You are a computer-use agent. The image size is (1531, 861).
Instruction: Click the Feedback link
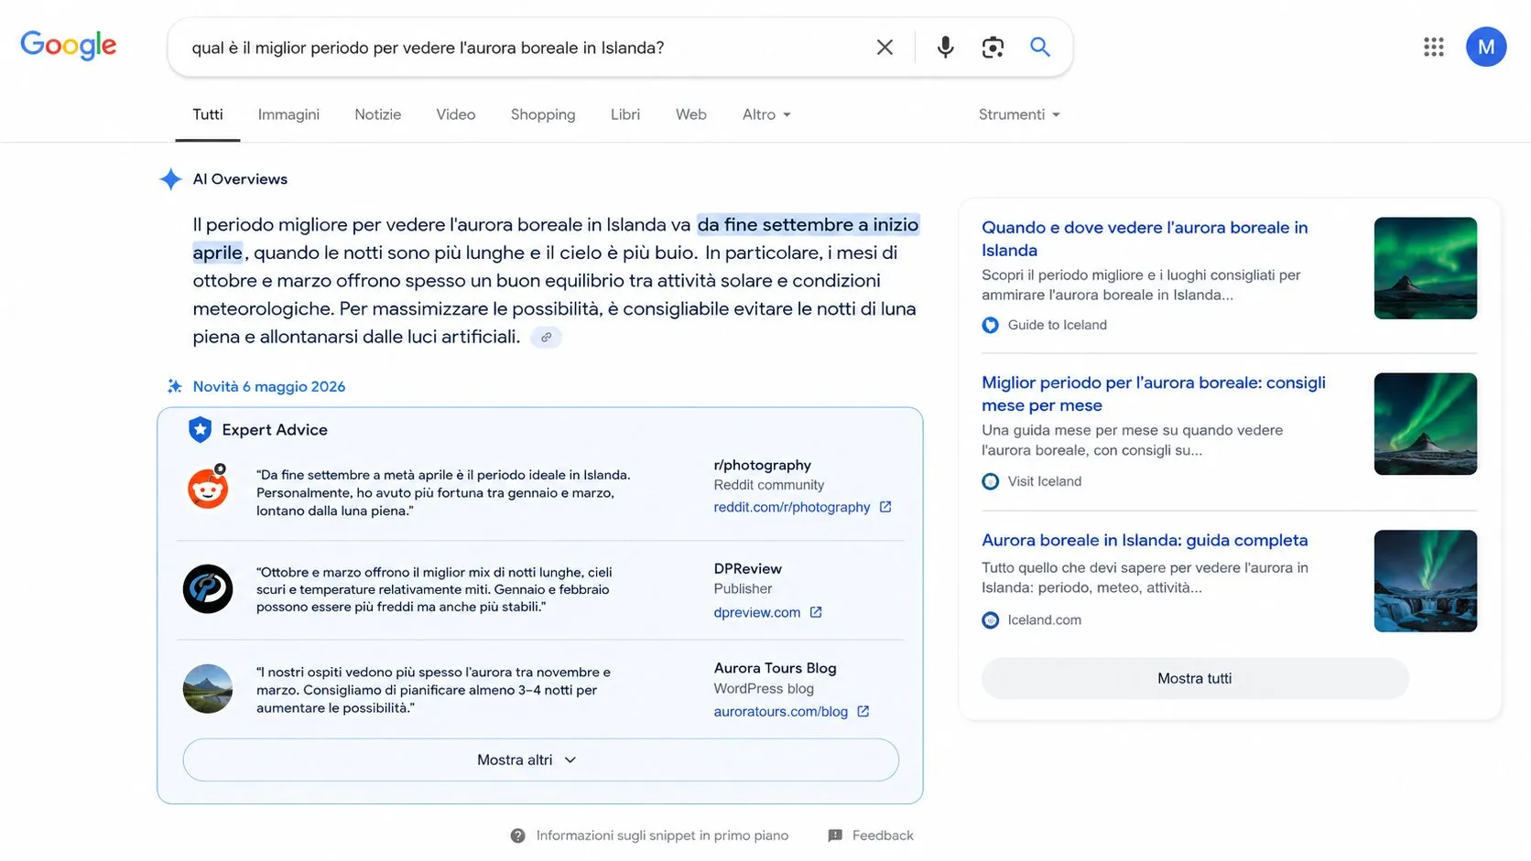(883, 836)
